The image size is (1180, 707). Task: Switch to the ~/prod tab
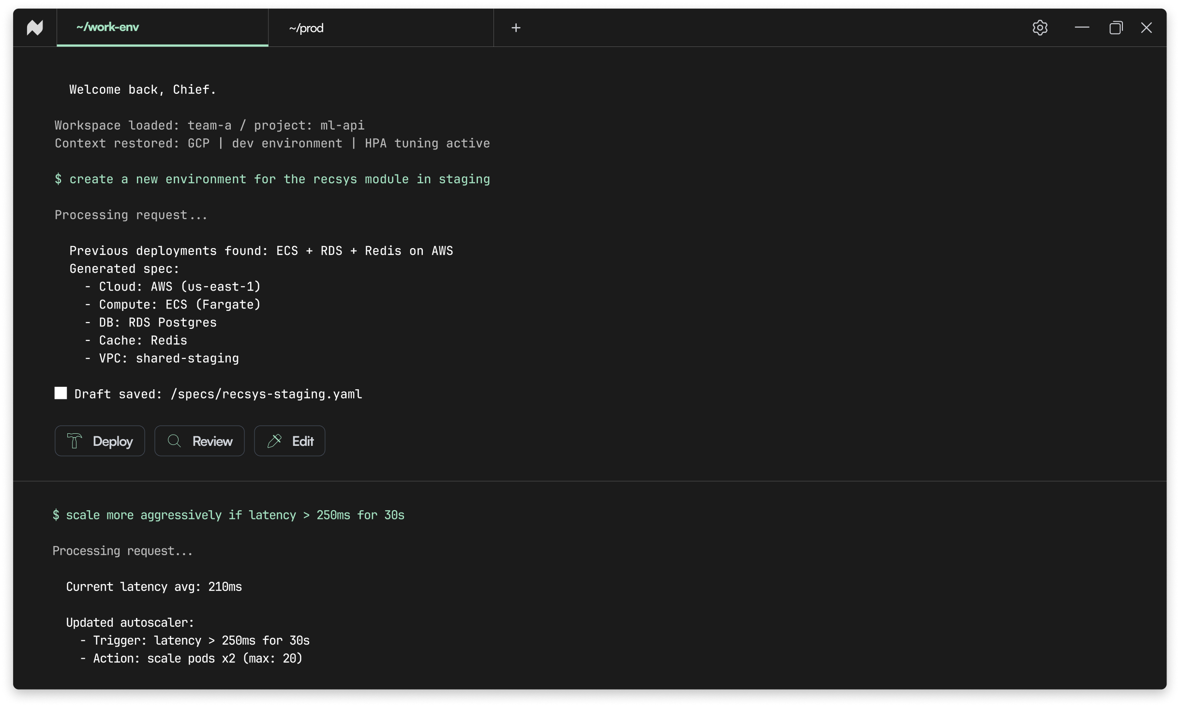pyautogui.click(x=306, y=28)
